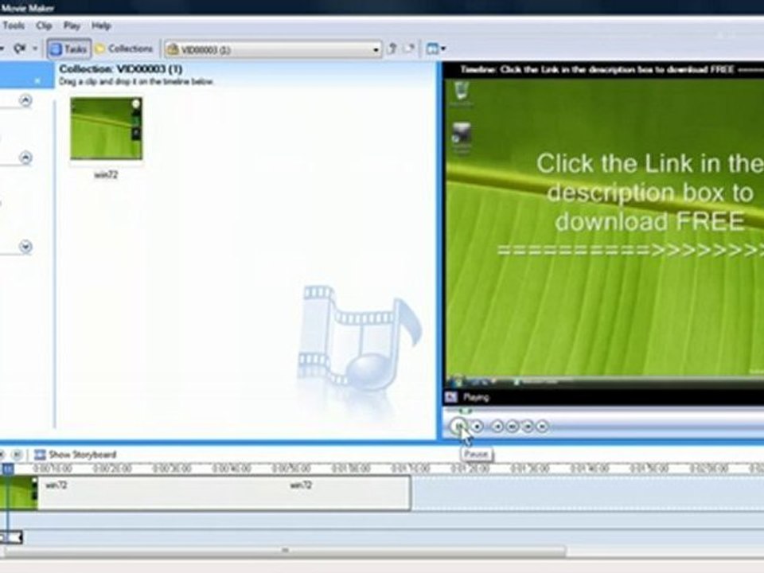The width and height of the screenshot is (764, 573).
Task: Collapse the second Movie Tasks section
Action: pos(25,158)
